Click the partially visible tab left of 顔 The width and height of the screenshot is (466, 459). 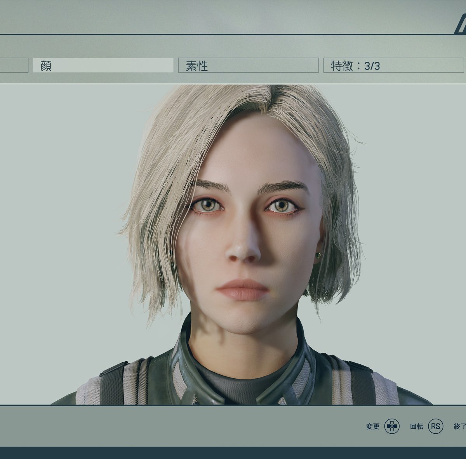click(14, 65)
